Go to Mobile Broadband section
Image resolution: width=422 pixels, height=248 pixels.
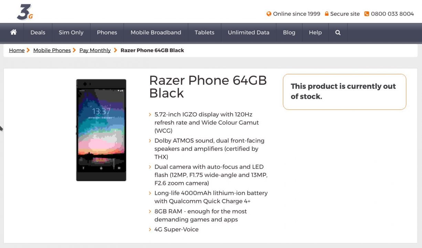point(156,32)
